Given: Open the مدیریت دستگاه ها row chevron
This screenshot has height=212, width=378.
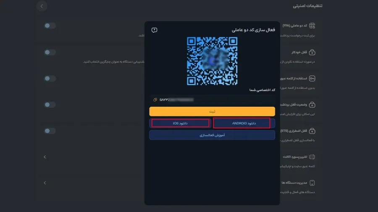Looking at the screenshot, I should (x=45, y=183).
